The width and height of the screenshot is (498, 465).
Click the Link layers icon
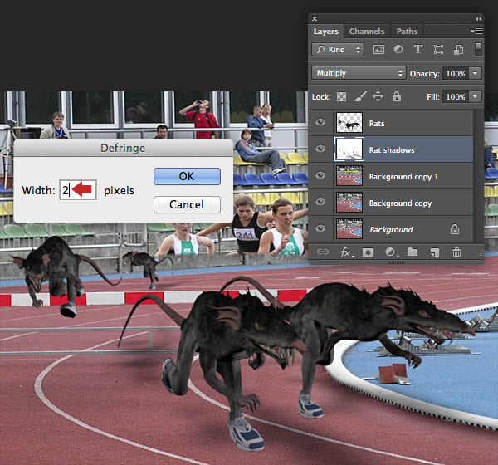323,252
